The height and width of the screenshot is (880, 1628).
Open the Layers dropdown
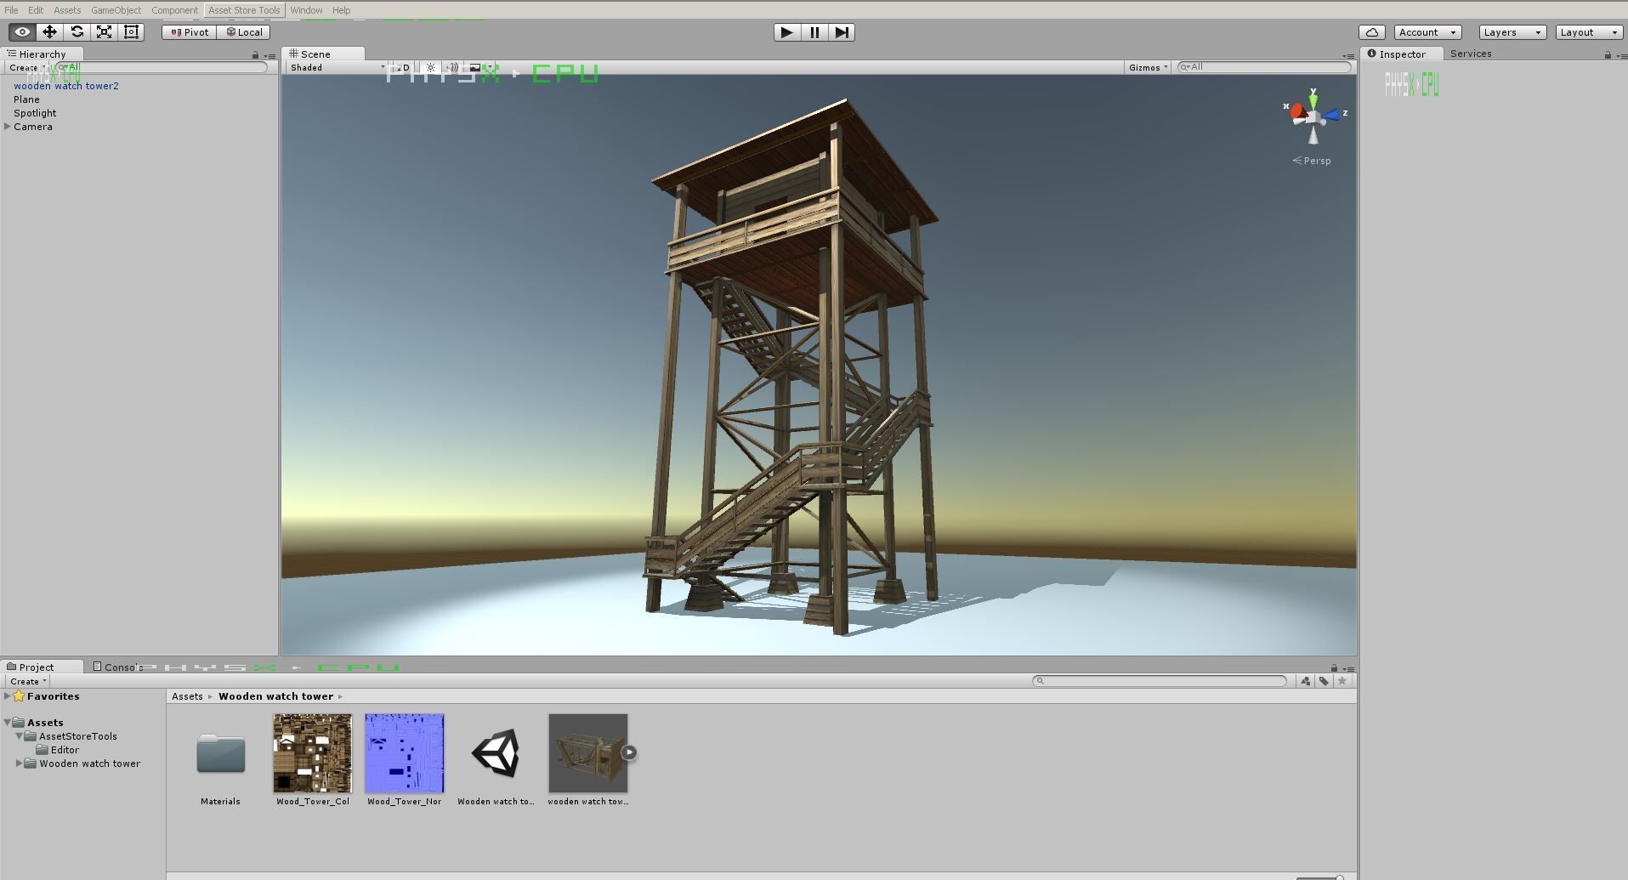pos(1512,32)
